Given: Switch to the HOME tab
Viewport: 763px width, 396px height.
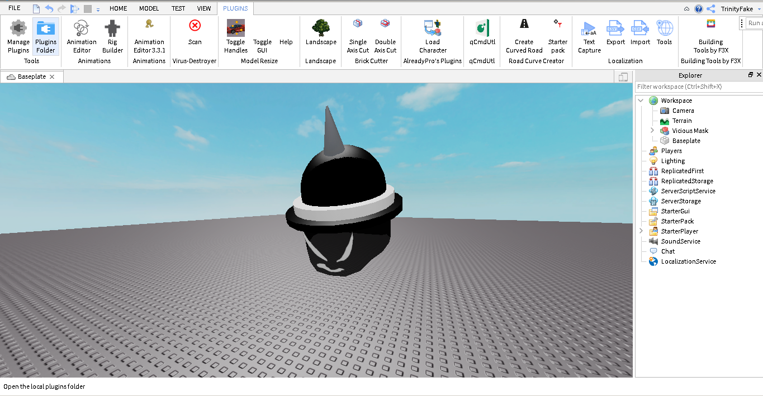Looking at the screenshot, I should [x=118, y=8].
